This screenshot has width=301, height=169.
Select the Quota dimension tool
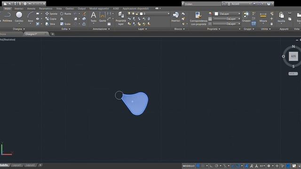pyautogui.click(x=103, y=17)
